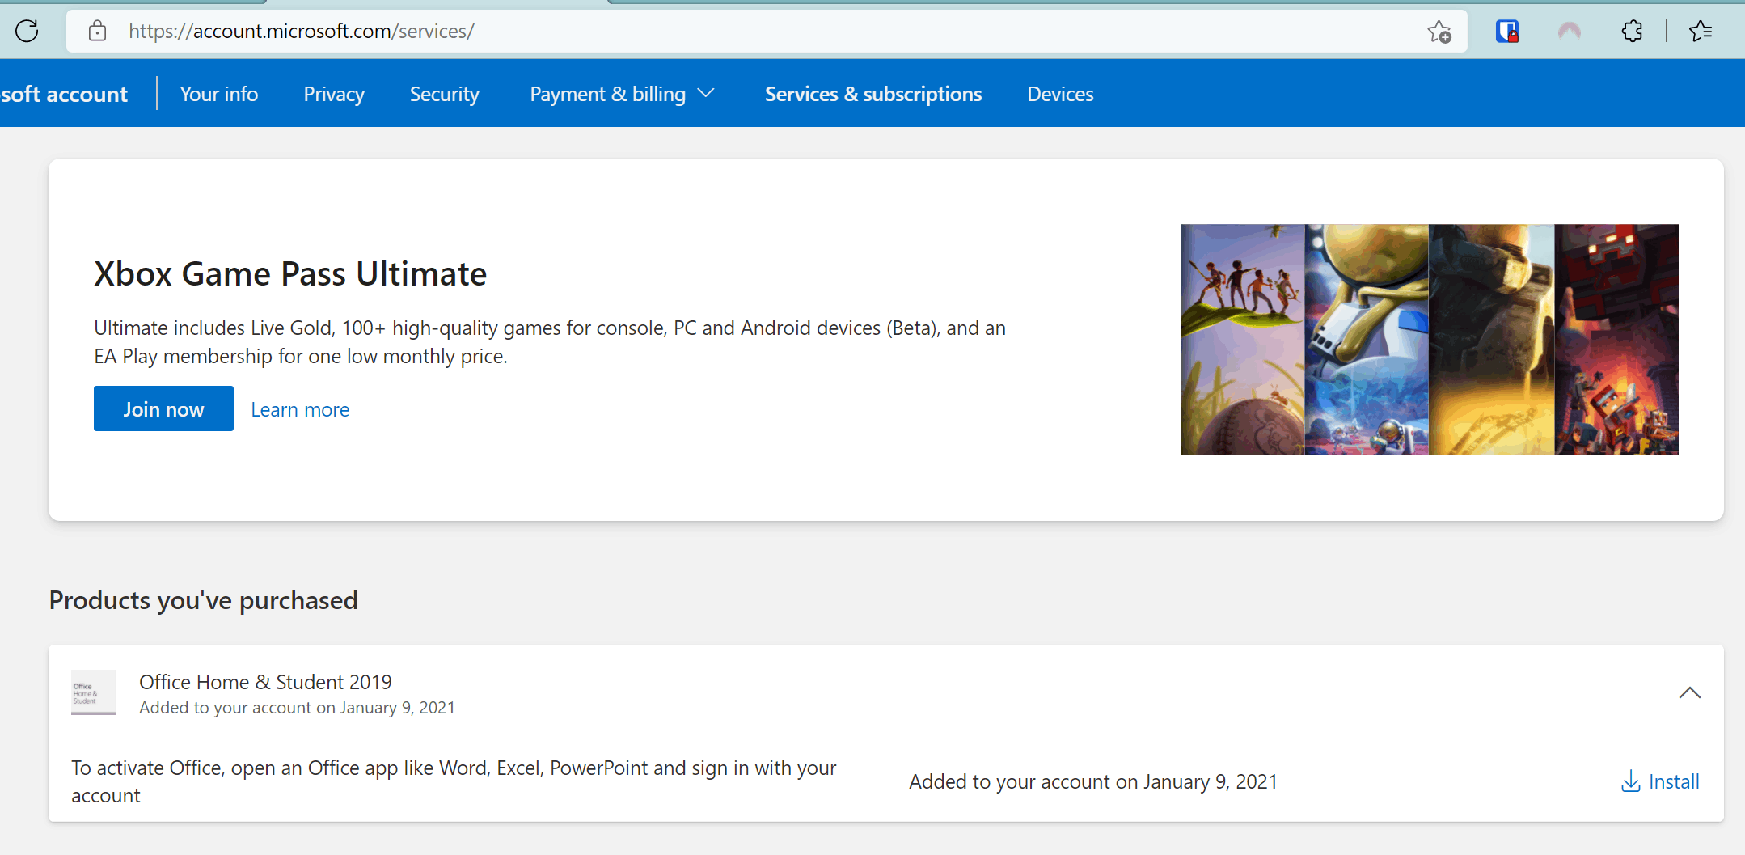This screenshot has height=855, width=1745.
Task: Open the Favorites list icon
Action: (x=1701, y=31)
